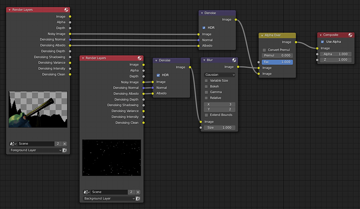Click Denoising Albedo output socket of Foreground Render Layers
The image size is (360, 209).
[70, 45]
